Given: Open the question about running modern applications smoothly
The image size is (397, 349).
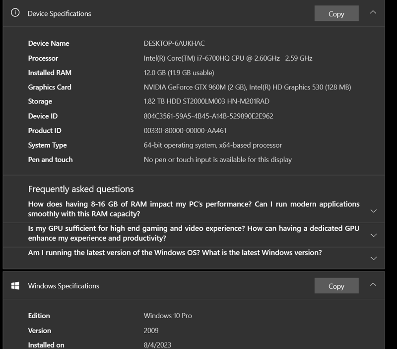Looking at the screenshot, I should point(194,207).
